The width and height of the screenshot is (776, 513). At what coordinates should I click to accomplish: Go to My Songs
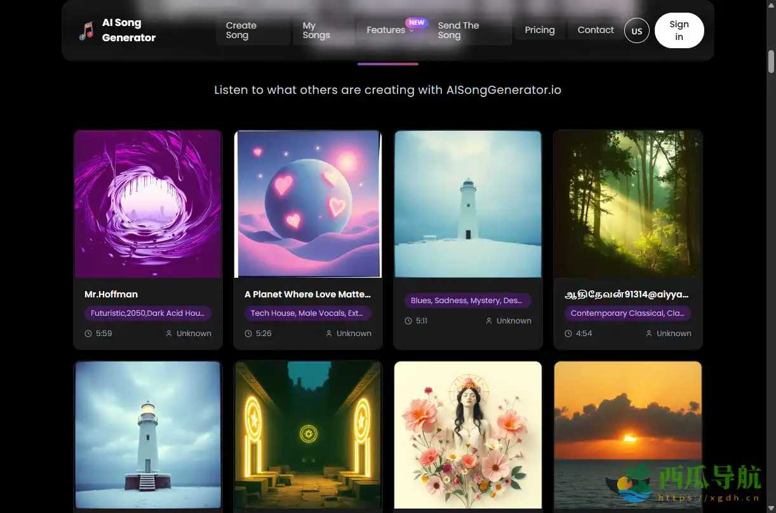[316, 30]
